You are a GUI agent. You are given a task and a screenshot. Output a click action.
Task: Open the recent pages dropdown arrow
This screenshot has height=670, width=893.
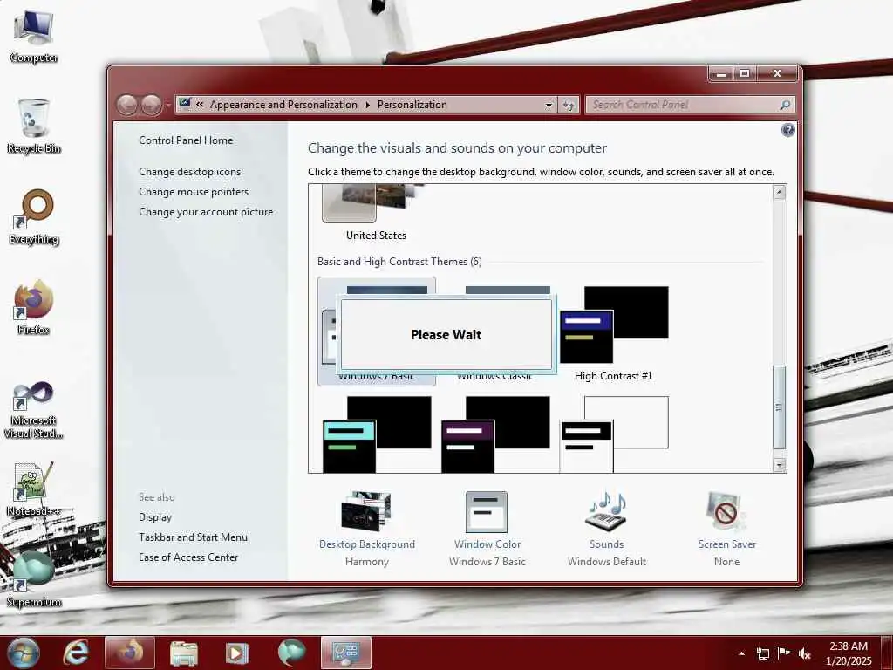[x=168, y=106]
